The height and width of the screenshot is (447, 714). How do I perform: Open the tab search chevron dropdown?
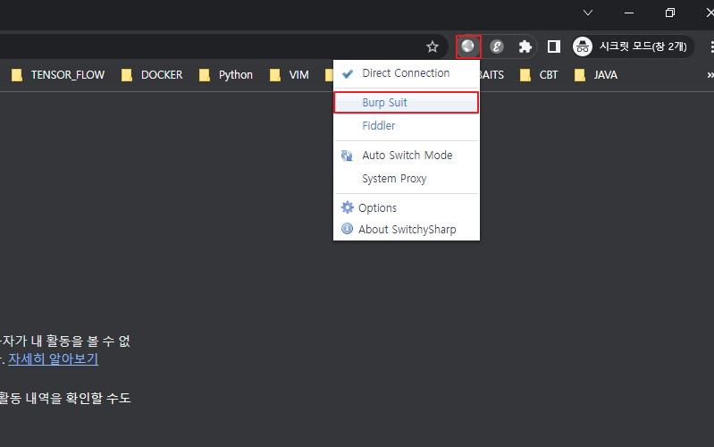coord(588,13)
